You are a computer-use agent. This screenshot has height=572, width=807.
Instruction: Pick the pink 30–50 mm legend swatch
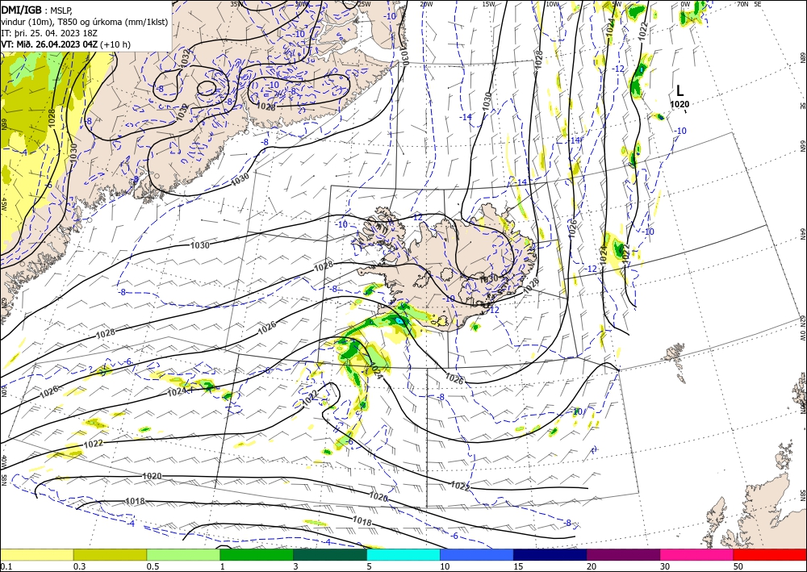pyautogui.click(x=697, y=554)
